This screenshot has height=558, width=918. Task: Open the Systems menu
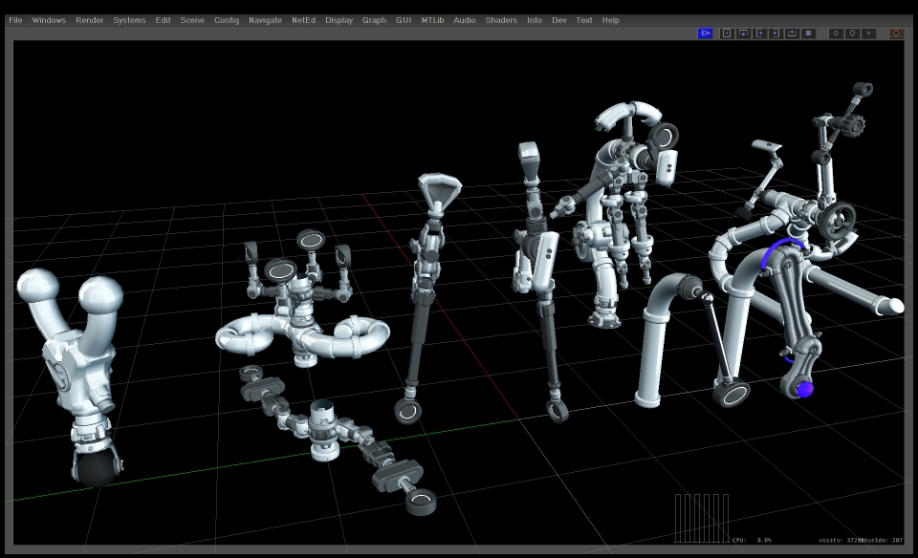[129, 20]
